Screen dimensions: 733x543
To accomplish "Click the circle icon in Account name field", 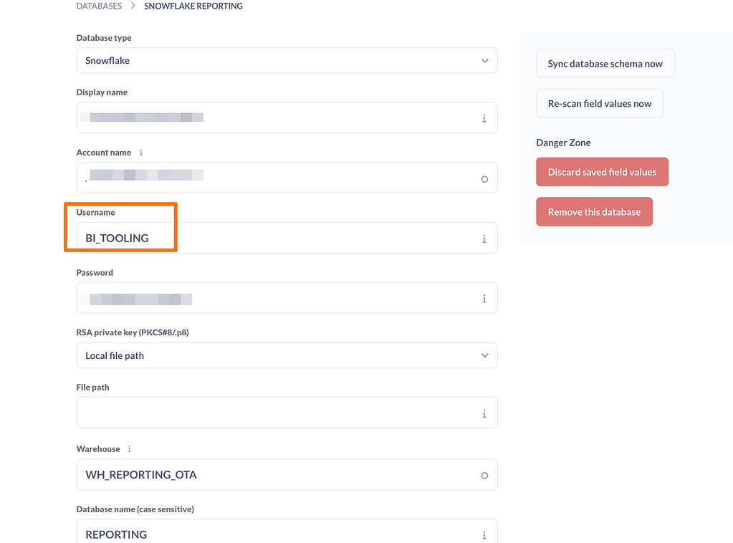I will tap(484, 179).
